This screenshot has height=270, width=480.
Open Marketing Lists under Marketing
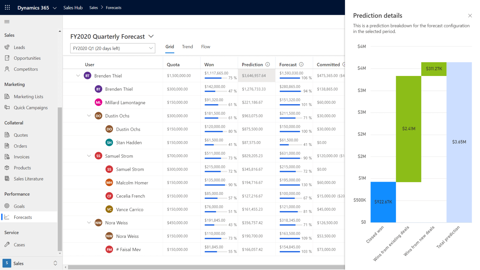click(29, 96)
